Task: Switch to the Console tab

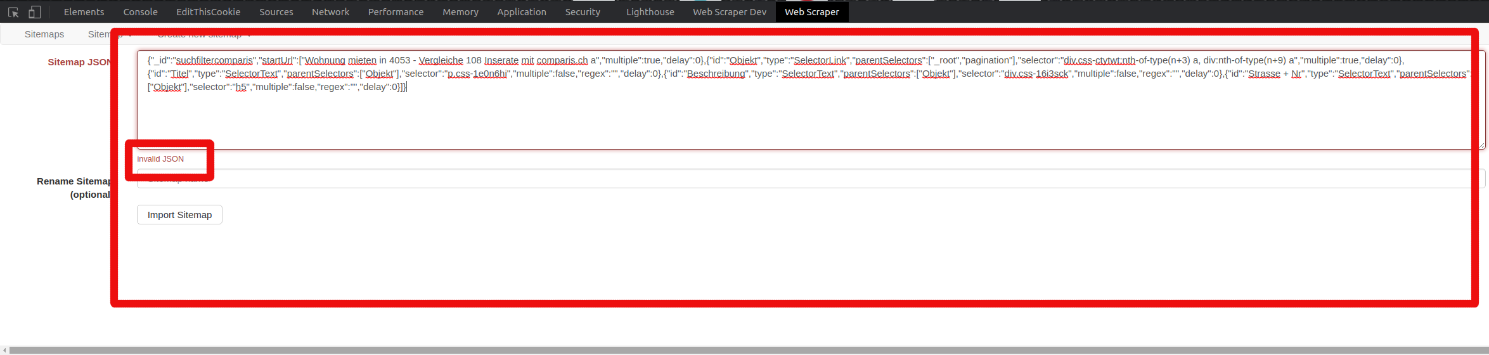Action: pos(140,12)
